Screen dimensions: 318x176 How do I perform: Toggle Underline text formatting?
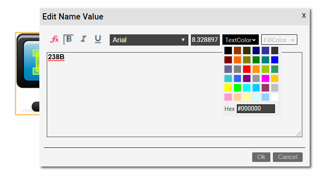point(98,39)
